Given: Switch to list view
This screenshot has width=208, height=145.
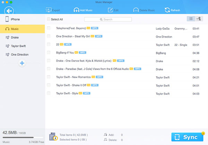Looking at the screenshot, I should click(191, 19).
